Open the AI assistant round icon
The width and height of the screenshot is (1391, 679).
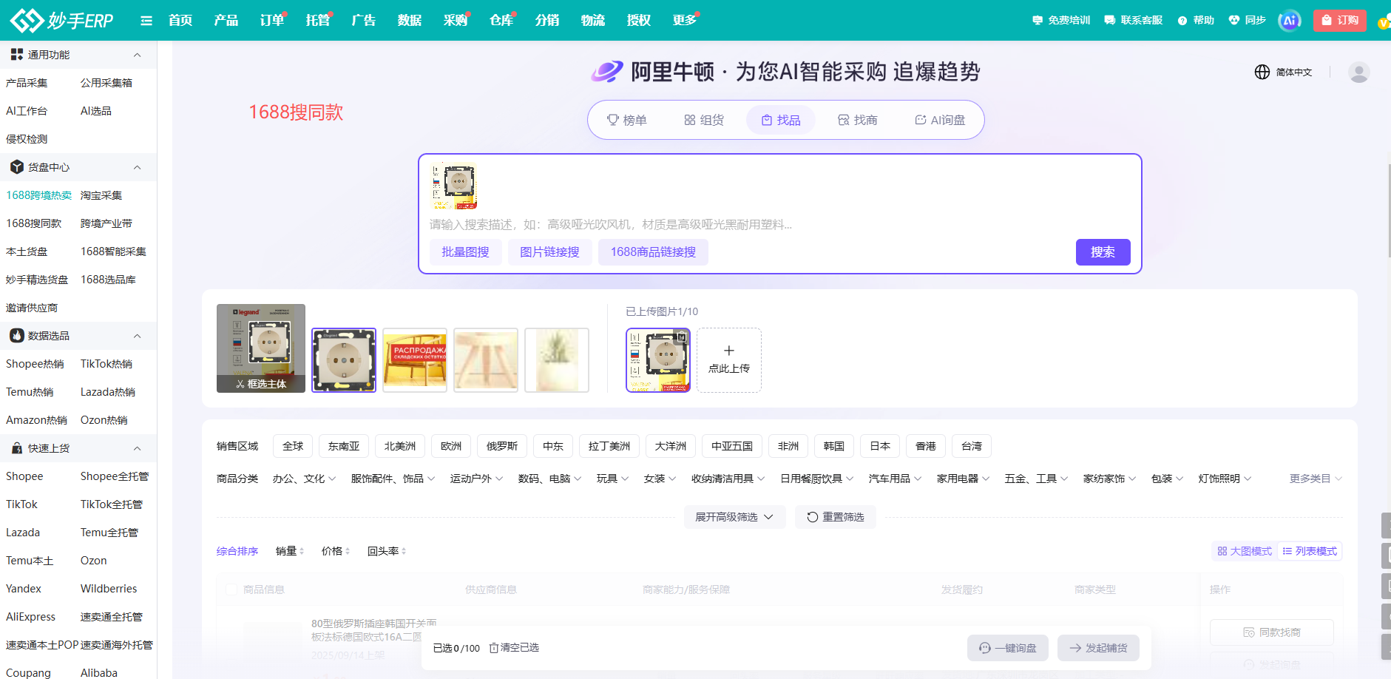(1290, 20)
